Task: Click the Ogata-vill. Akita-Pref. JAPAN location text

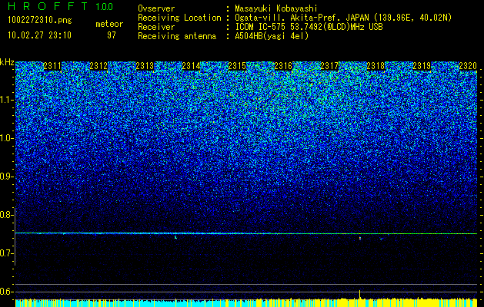Action: click(x=343, y=18)
